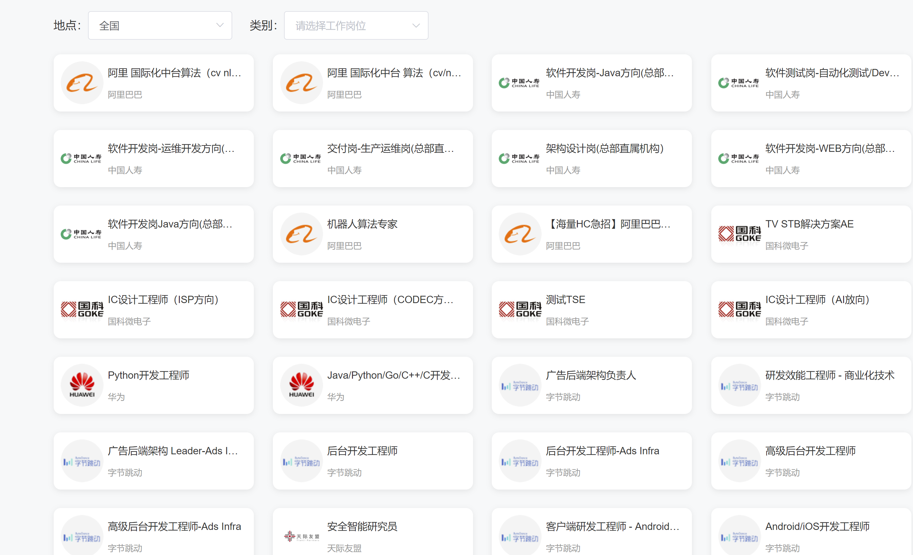This screenshot has height=555, width=913.
Task: Click 天际友盟 logo on 安全智能研究员 card
Action: (x=301, y=536)
